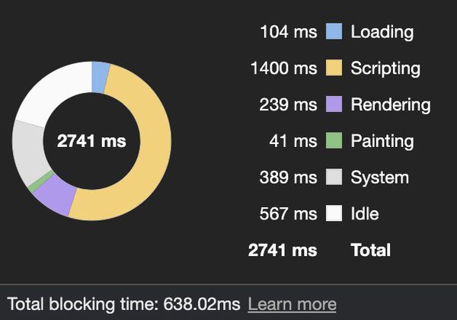The width and height of the screenshot is (457, 320).
Task: Click the yellow Scripting color swatch
Action: pos(334,68)
